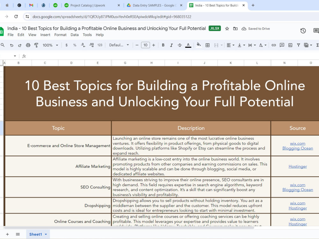
Task: Format as percent
Action: [75, 45]
